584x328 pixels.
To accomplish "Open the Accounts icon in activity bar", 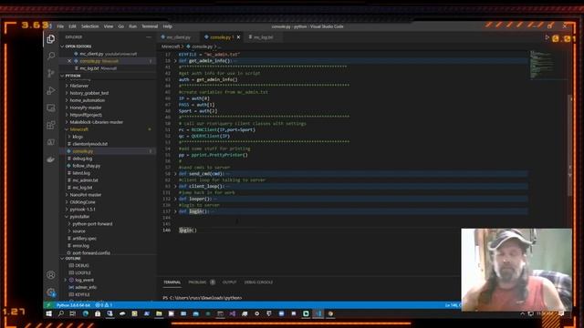I will tap(51, 275).
